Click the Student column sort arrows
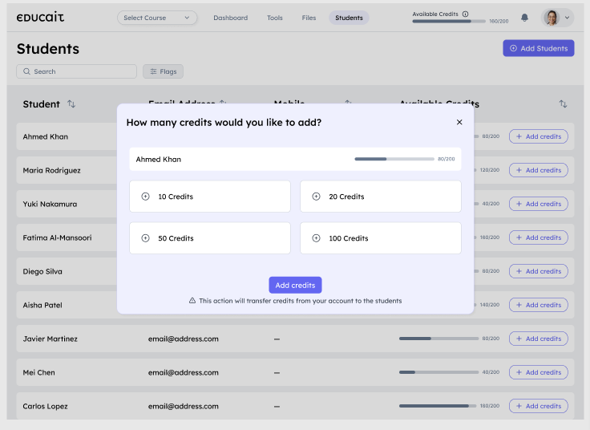 coord(71,104)
